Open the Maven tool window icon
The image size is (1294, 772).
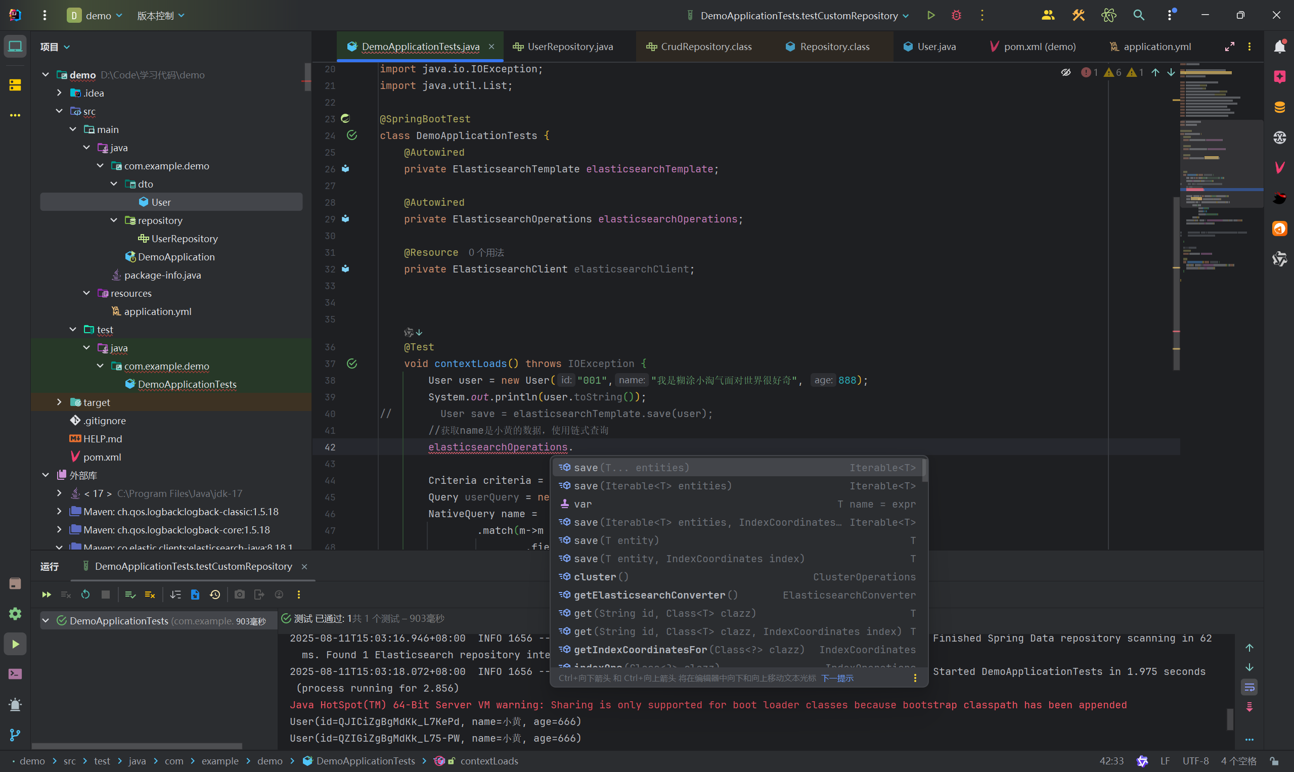1279,167
